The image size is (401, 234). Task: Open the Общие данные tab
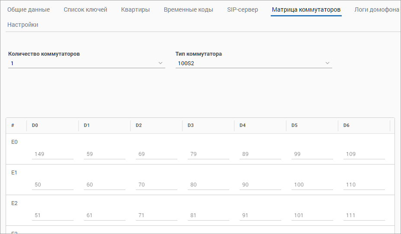click(29, 9)
